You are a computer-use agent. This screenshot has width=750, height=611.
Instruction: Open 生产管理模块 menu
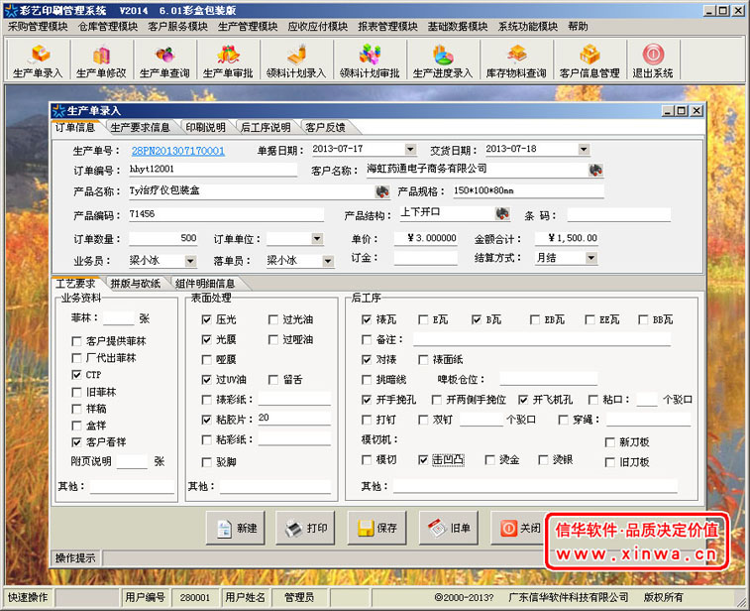pyautogui.click(x=248, y=27)
